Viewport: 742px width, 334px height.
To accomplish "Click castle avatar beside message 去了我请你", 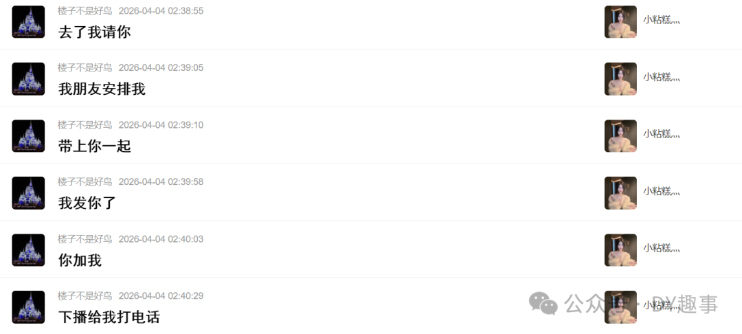I will [x=28, y=22].
